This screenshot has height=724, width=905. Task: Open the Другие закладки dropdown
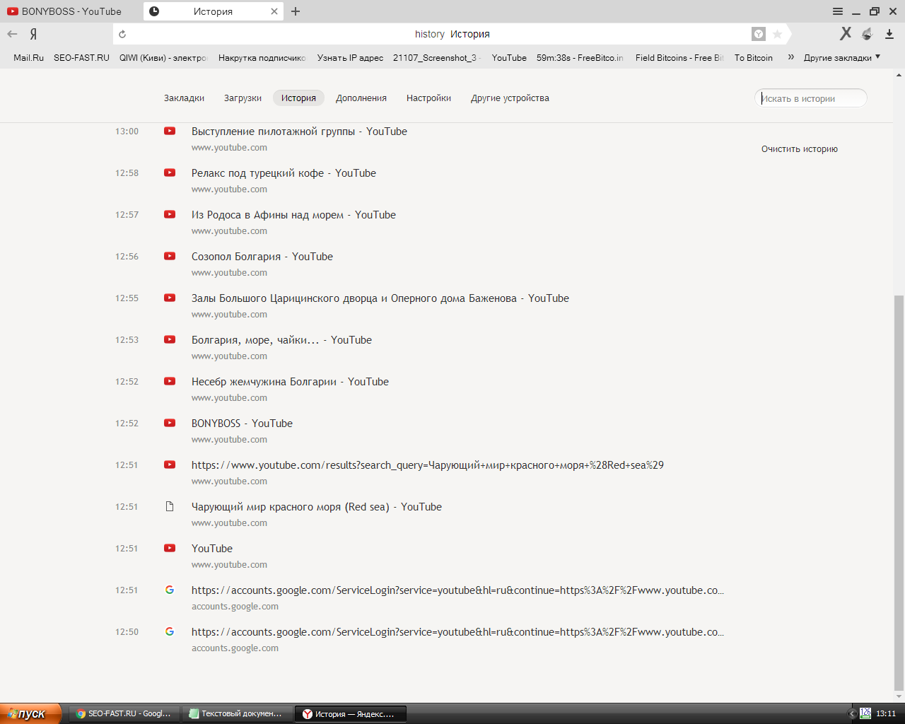pos(842,57)
